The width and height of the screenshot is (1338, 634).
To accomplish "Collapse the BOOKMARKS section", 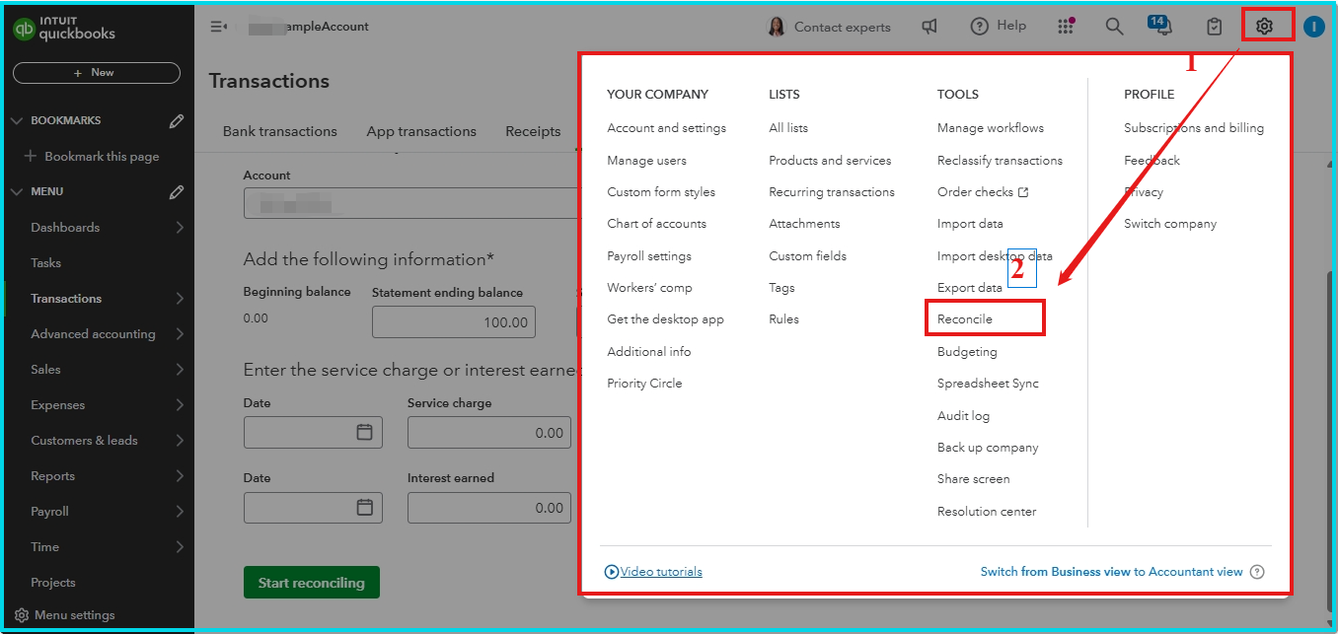I will coord(17,121).
